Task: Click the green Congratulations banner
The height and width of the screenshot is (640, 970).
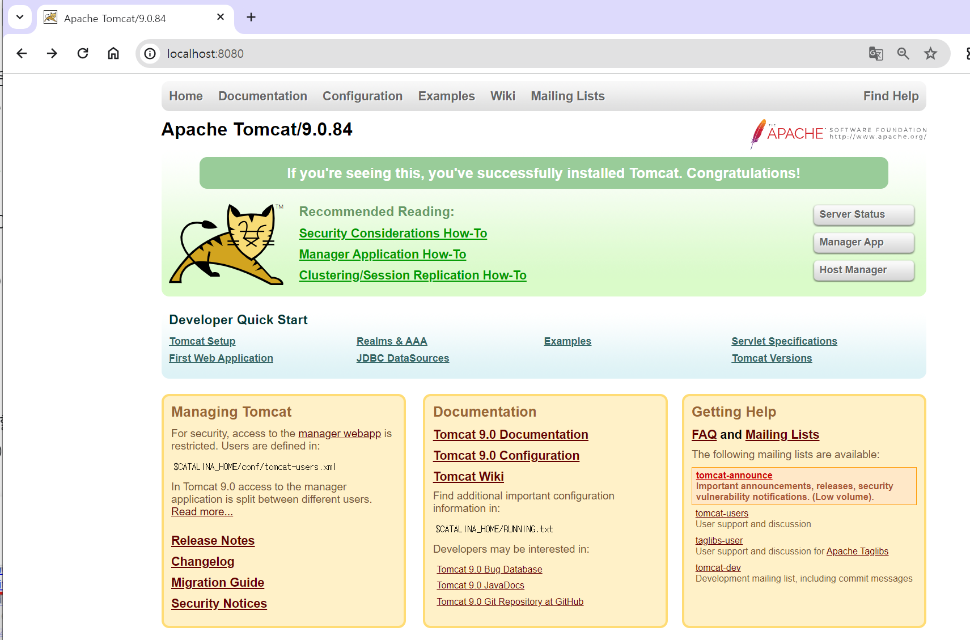Action: tap(544, 173)
